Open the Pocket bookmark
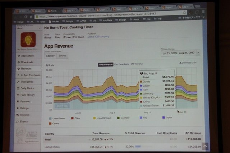Viewport: 230px width, 153px height. [x=54, y=22]
